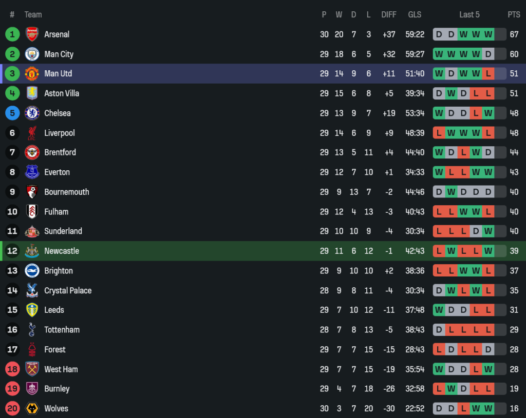Click the Man City club badge
Image resolution: width=526 pixels, height=418 pixels.
pos(32,54)
